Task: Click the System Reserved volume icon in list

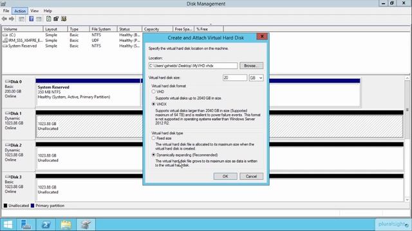Action: tap(5, 46)
